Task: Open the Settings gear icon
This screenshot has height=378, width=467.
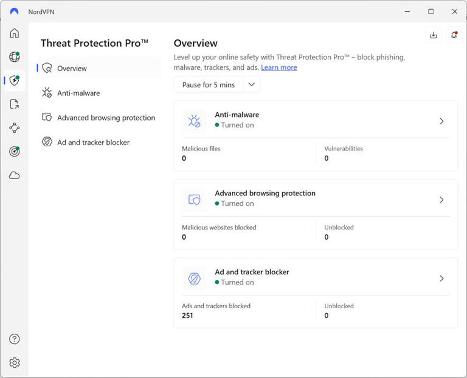Action: click(15, 363)
